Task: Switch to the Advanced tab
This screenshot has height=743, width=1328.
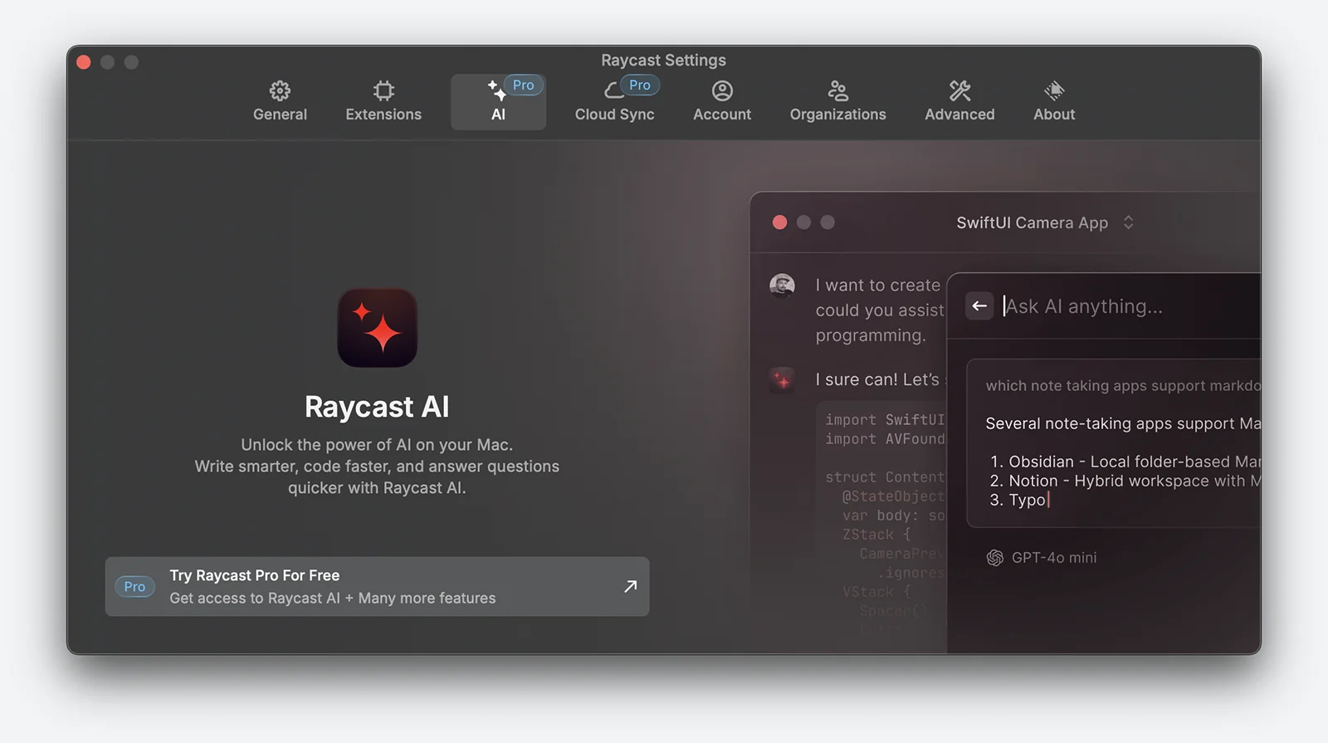Action: 959,101
